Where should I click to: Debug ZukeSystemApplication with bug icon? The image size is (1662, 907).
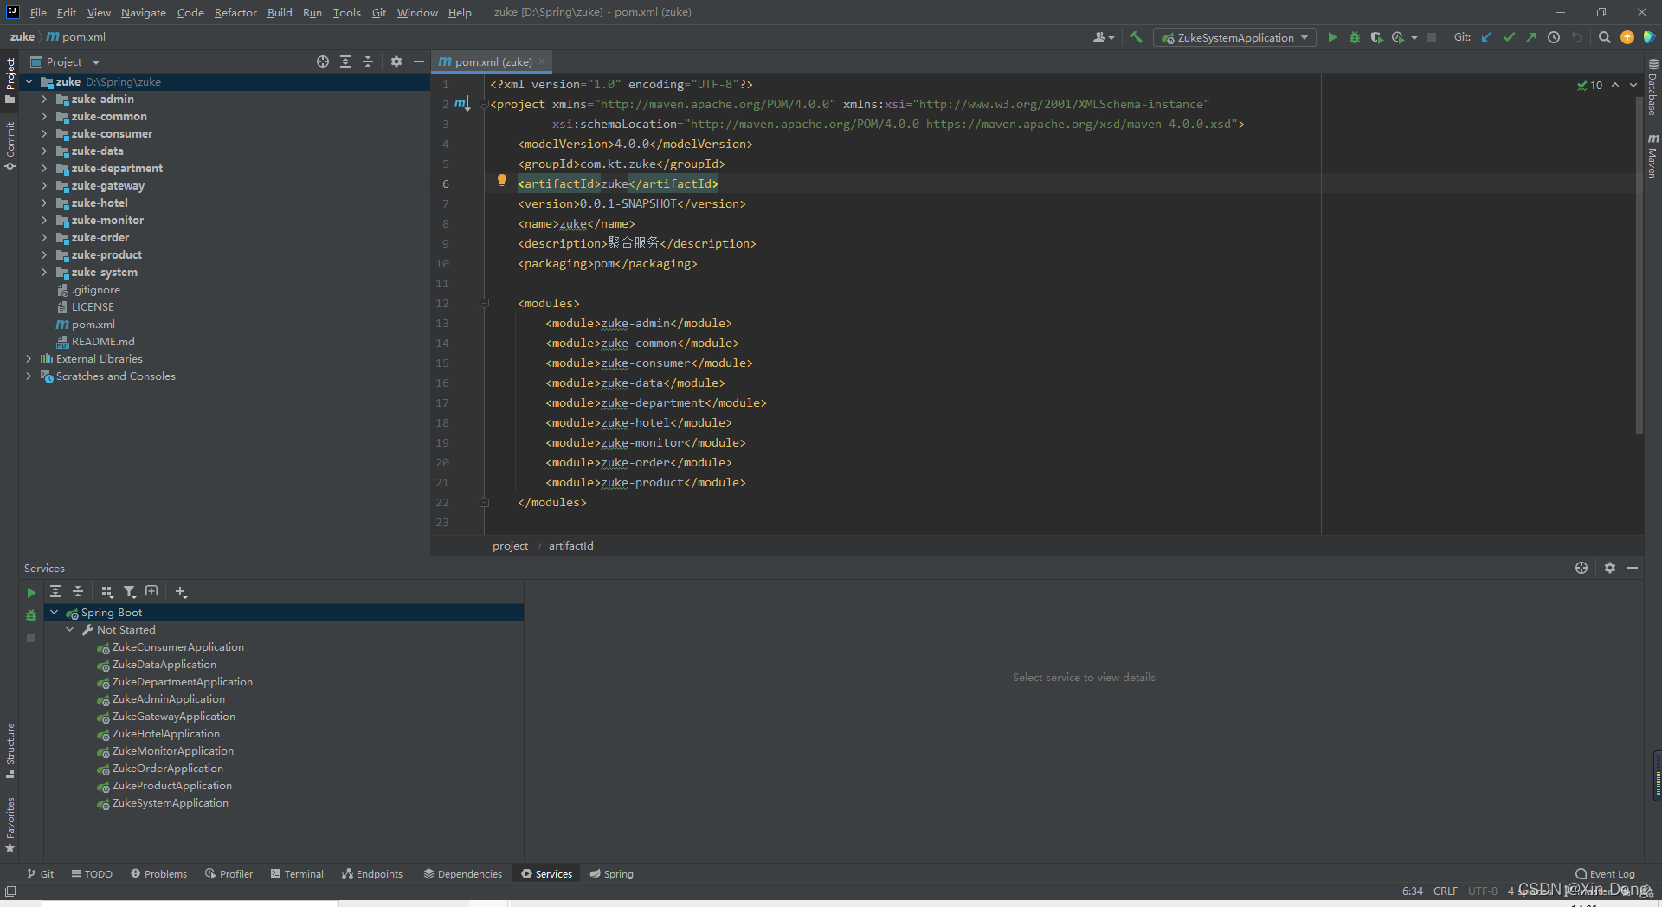1355,37
